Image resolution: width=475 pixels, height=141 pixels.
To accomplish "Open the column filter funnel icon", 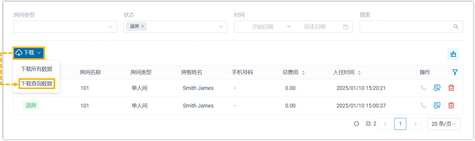I will point(455,72).
